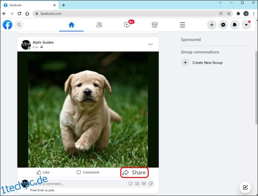
Task: Open the Facebook search icon
Action: [x=19, y=25]
